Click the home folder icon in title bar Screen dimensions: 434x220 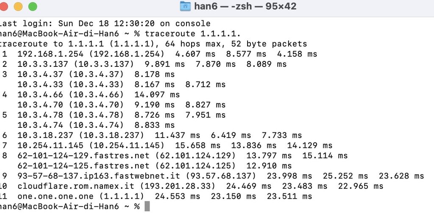pyautogui.click(x=185, y=6)
